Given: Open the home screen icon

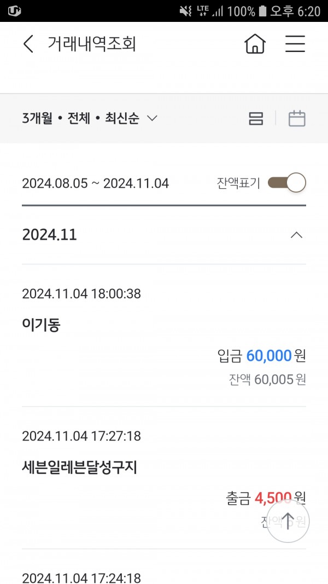Looking at the screenshot, I should pos(255,44).
